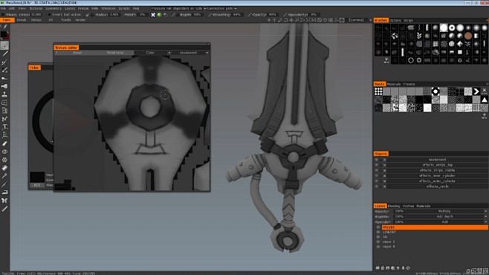
Task: Select the white arrow mask pattern
Action: [x=476, y=91]
